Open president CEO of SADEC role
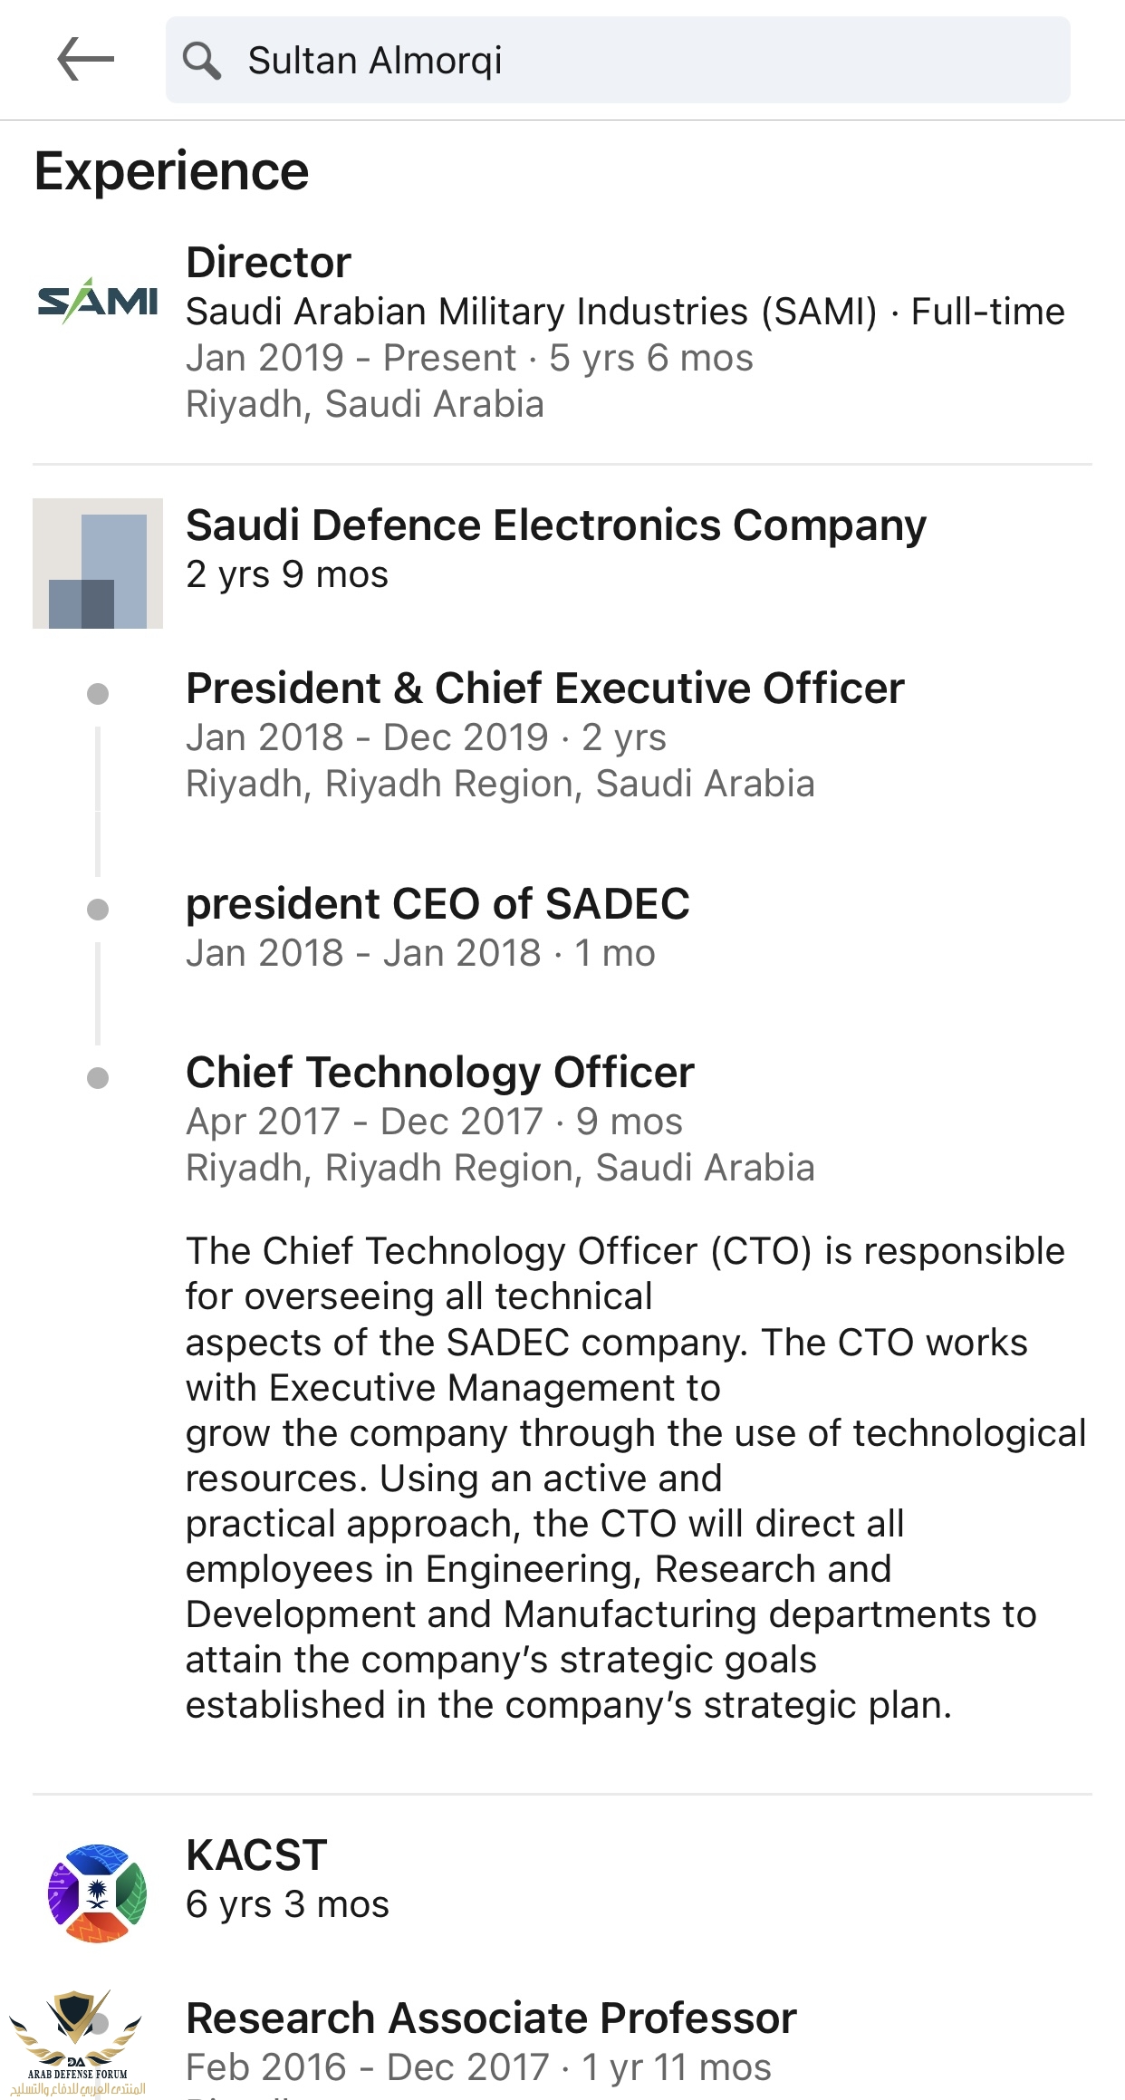 tap(437, 904)
